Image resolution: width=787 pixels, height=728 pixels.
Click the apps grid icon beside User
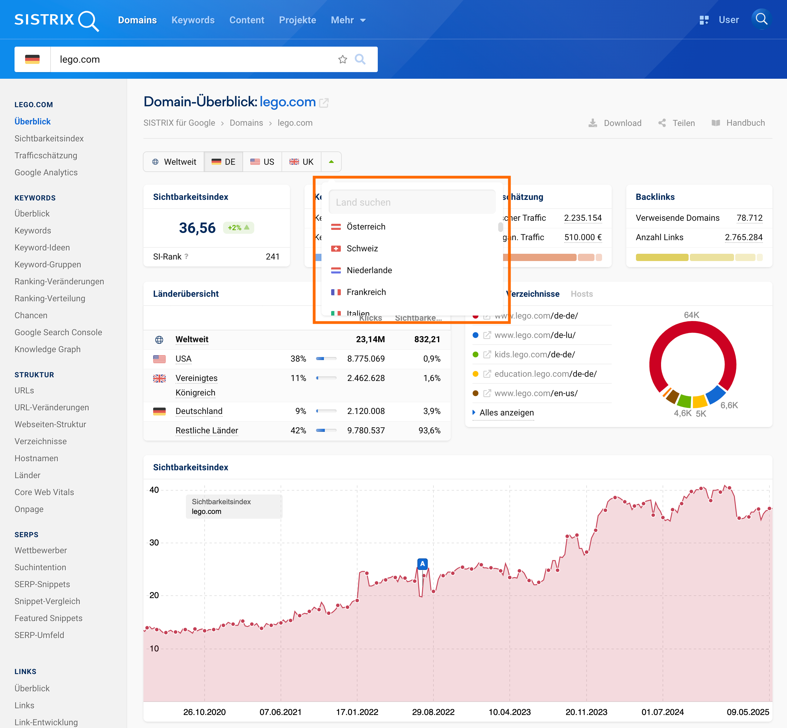(704, 20)
